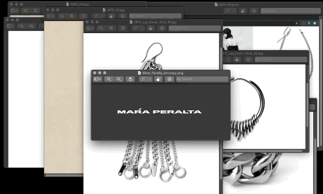Click the MPS_Lay_Down_Shot_33.jpg title text
Image resolution: width=323 pixels, height=194 pixels.
click(243, 53)
